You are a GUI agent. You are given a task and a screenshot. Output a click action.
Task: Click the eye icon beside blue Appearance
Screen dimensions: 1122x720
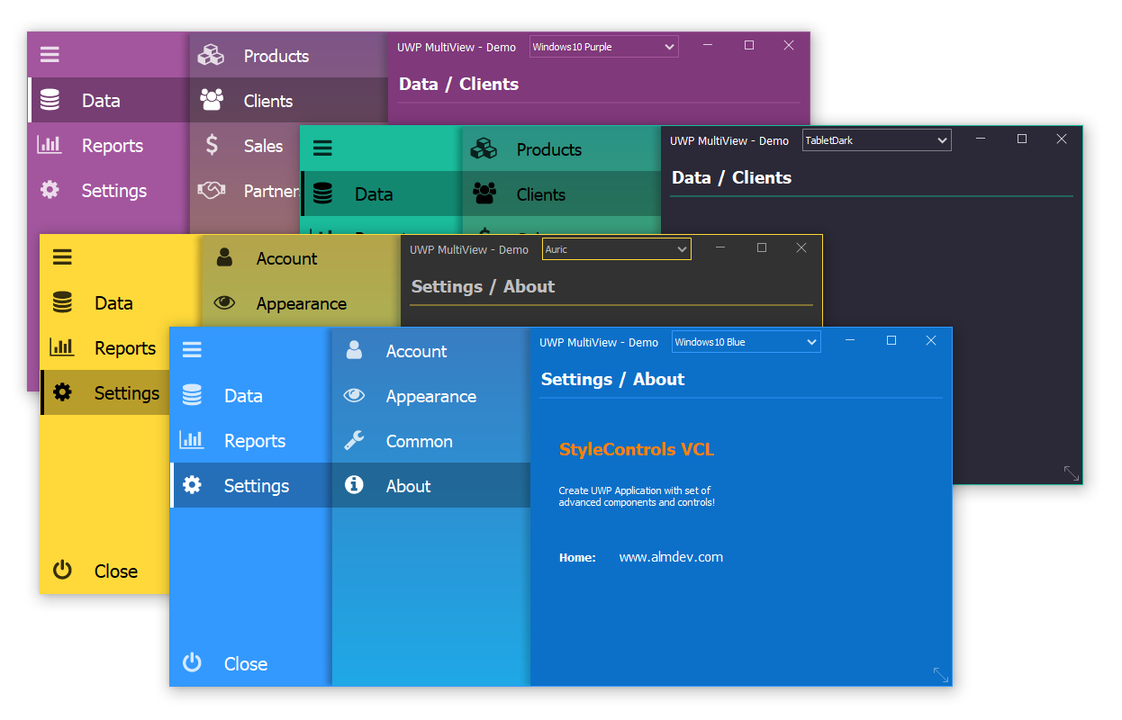(354, 395)
